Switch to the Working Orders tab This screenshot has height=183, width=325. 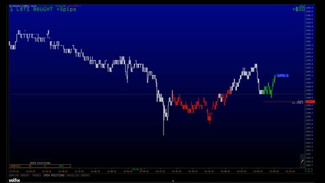click(x=19, y=175)
